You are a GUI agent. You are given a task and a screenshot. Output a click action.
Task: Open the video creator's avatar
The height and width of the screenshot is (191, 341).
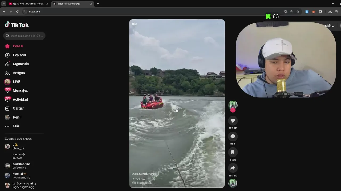(x=233, y=105)
